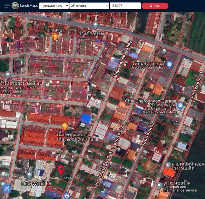This screenshot has height=199, width=205.
Task: Click the large blue-roofed building on map
Action: [x=86, y=118]
